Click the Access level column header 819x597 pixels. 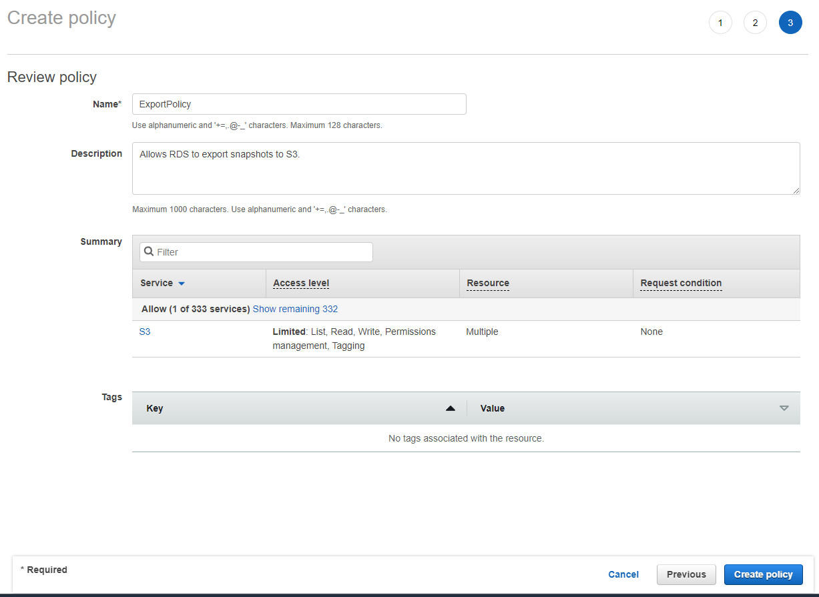[301, 283]
